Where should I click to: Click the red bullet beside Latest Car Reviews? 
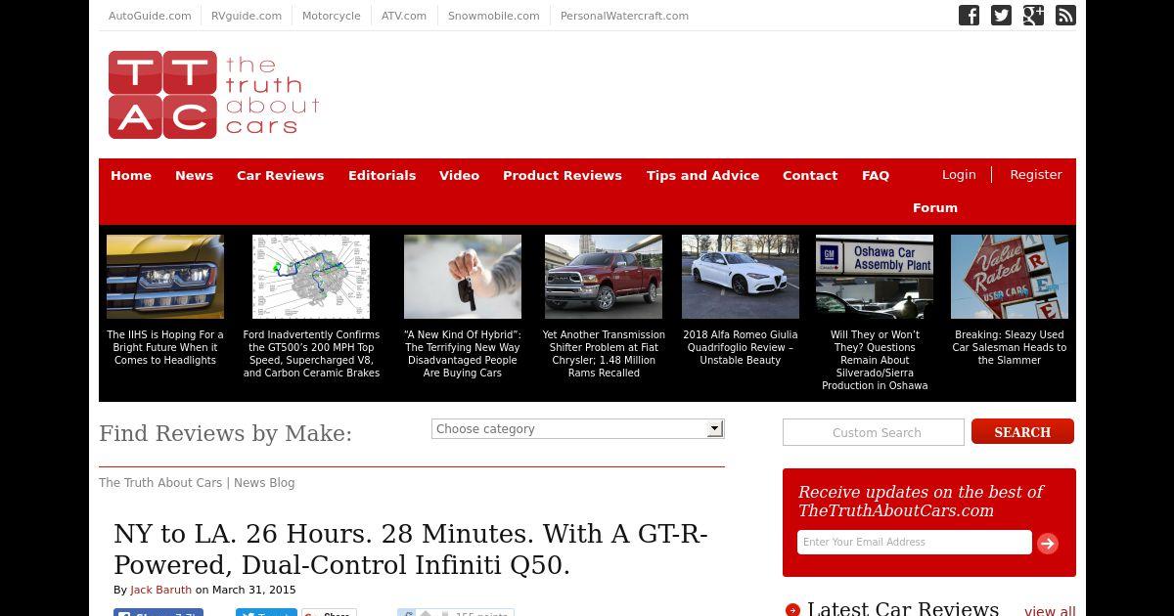(x=792, y=610)
